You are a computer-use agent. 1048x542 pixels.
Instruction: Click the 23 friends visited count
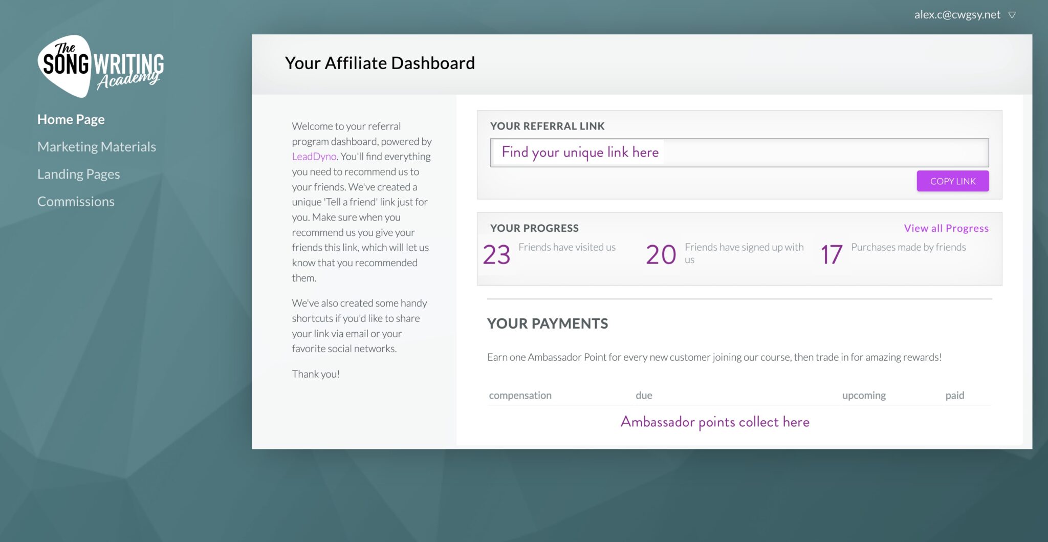(x=496, y=254)
